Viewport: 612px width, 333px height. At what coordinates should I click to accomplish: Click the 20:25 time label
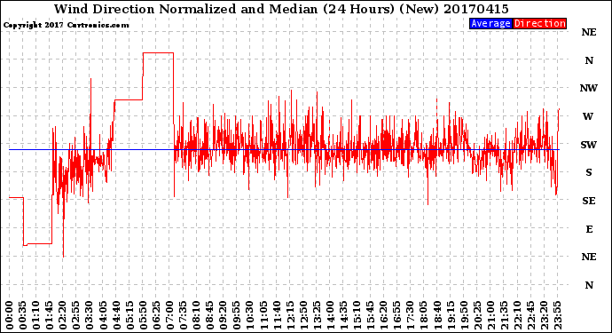(478, 315)
